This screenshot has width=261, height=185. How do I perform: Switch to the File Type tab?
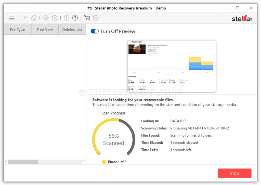coord(17,30)
